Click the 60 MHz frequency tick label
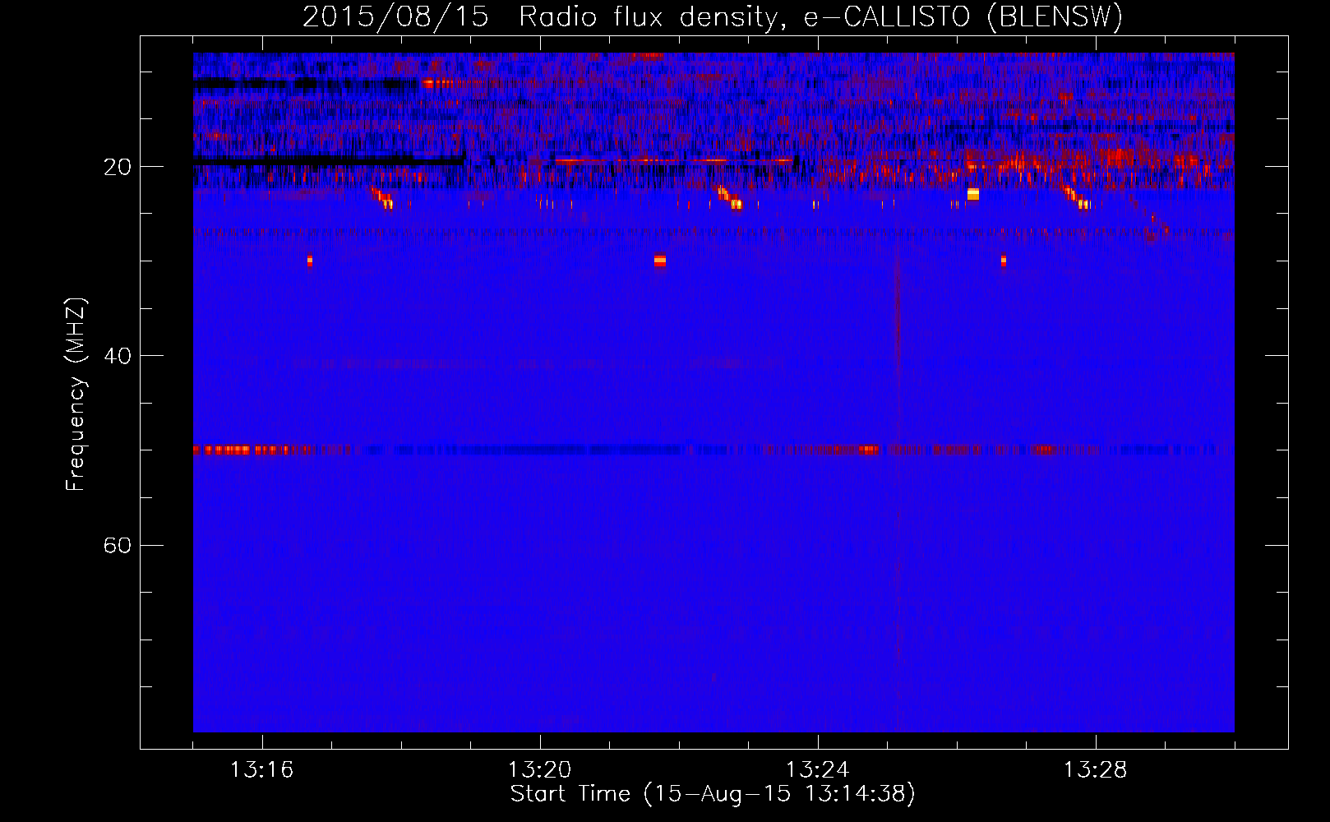The image size is (1330, 822). [x=118, y=546]
